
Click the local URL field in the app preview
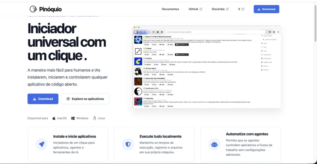pos(215,32)
